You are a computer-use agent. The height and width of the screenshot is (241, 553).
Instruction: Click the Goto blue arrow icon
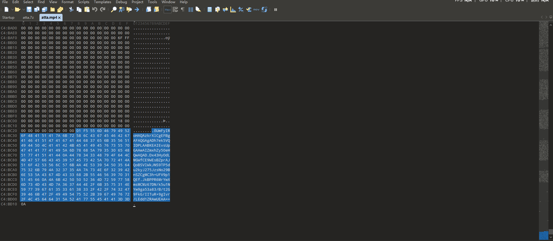tap(137, 9)
